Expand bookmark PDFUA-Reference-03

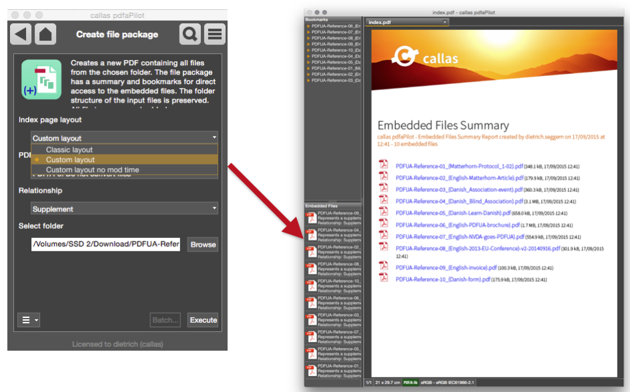pos(308,81)
